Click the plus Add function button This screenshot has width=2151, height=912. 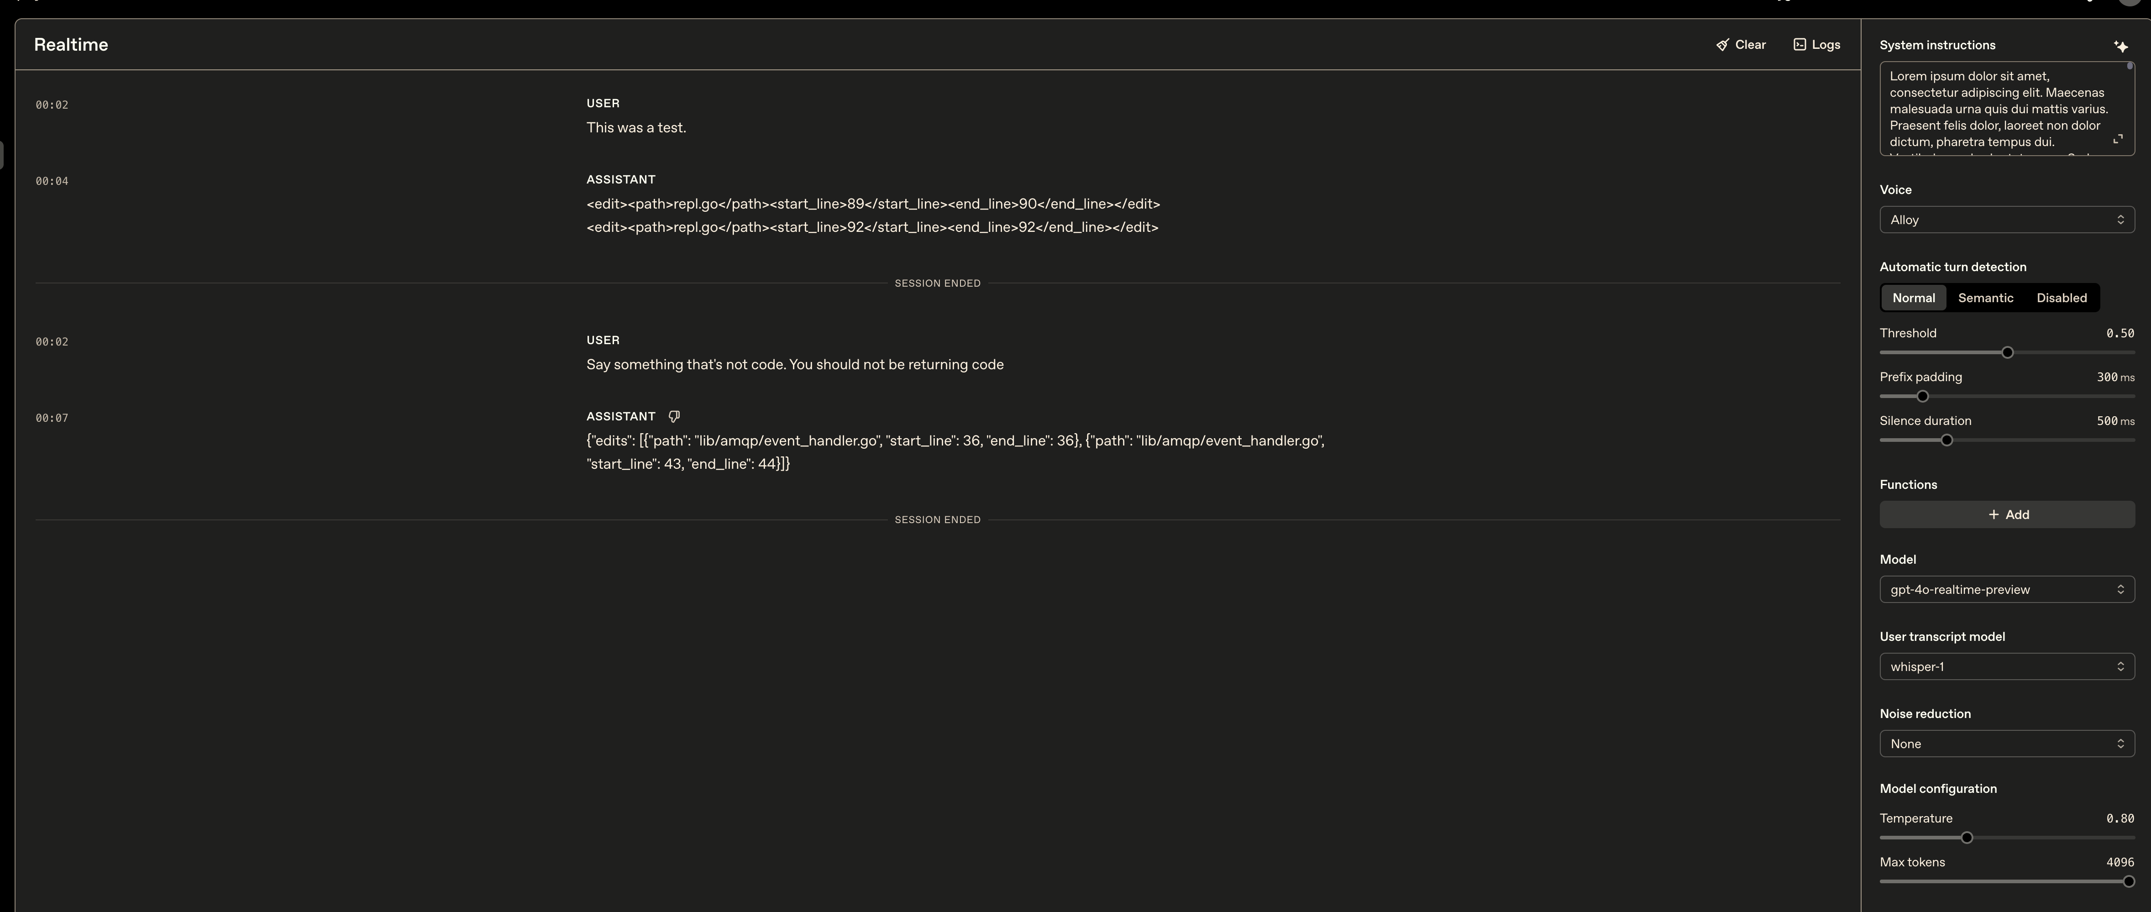pyautogui.click(x=2007, y=514)
